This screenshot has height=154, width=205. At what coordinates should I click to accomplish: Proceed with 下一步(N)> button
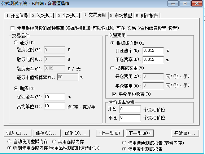[140, 133]
